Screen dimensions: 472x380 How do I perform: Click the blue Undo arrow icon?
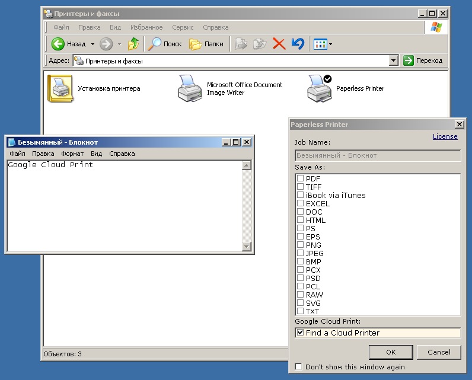point(298,44)
